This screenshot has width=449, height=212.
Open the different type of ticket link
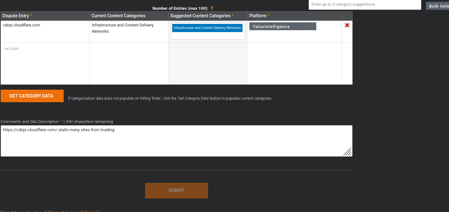point(50,211)
